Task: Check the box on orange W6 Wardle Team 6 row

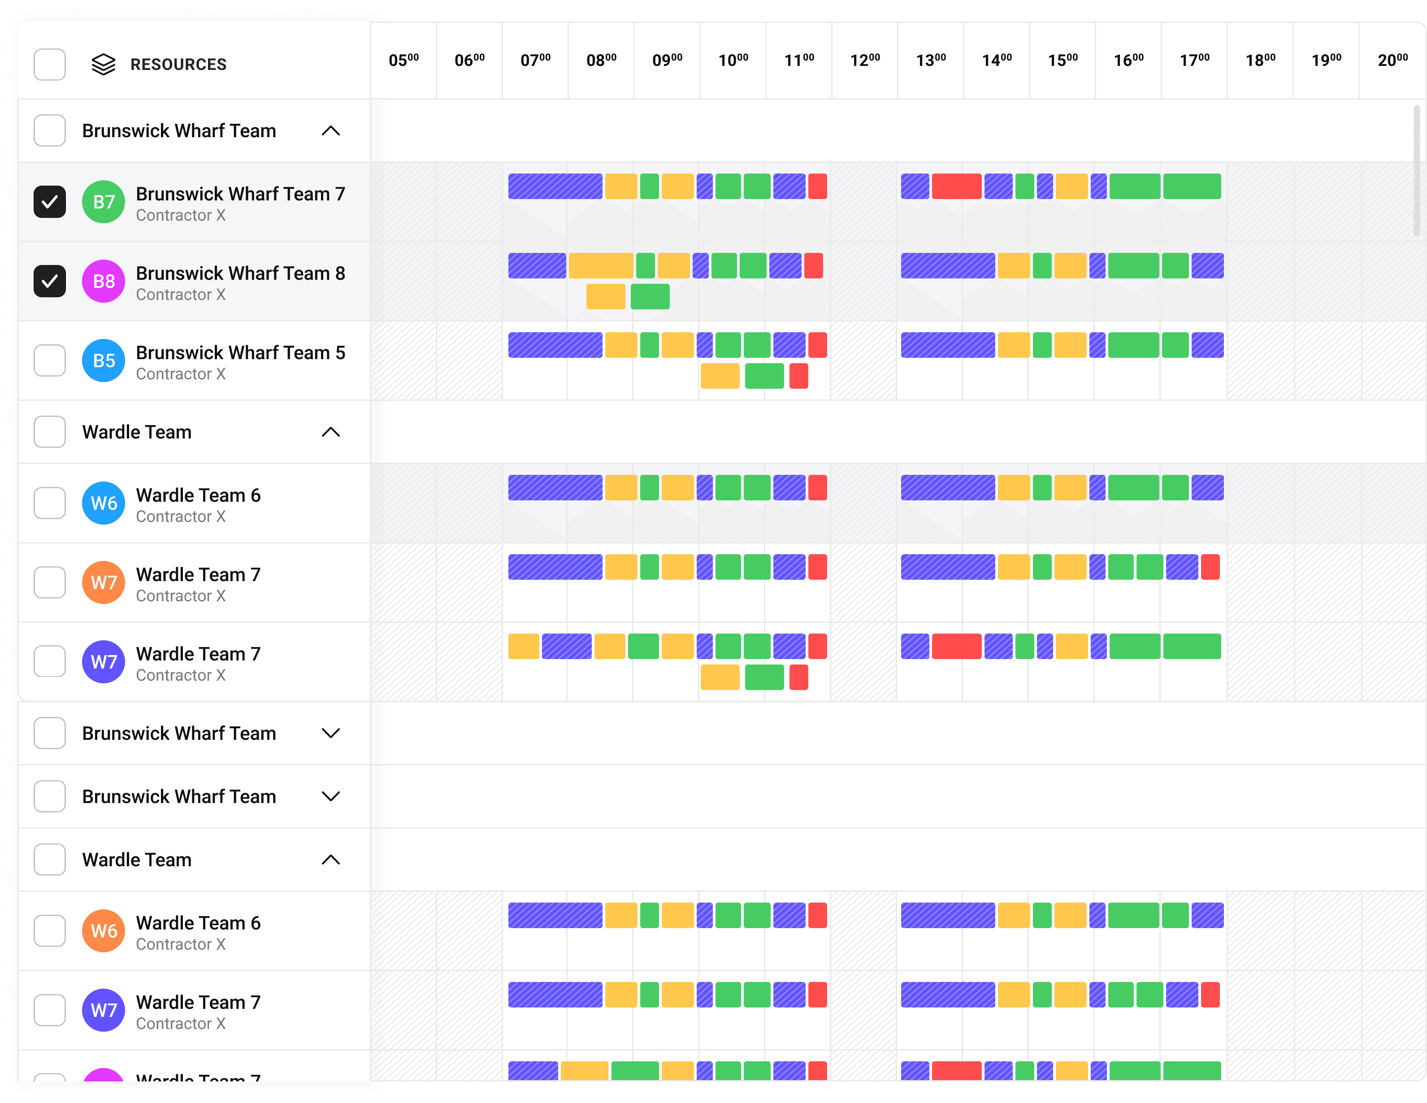Action: tap(50, 930)
